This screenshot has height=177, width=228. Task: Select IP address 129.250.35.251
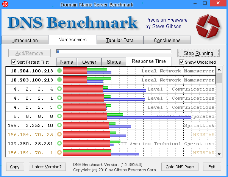[x=30, y=144]
